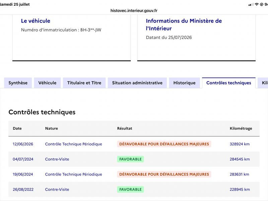Switch to the Véhicule tab

tap(47, 83)
